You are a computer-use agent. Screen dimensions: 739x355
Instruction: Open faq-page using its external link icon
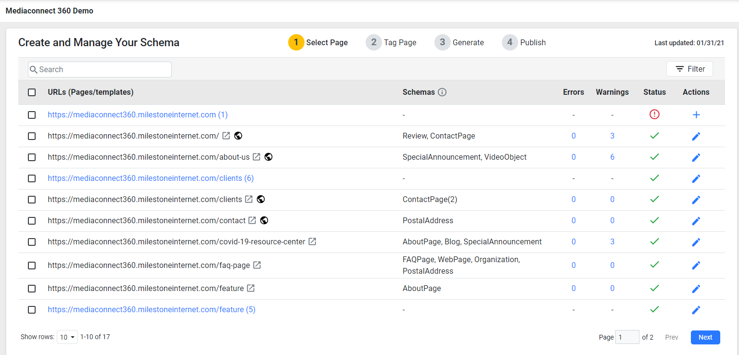pos(257,265)
